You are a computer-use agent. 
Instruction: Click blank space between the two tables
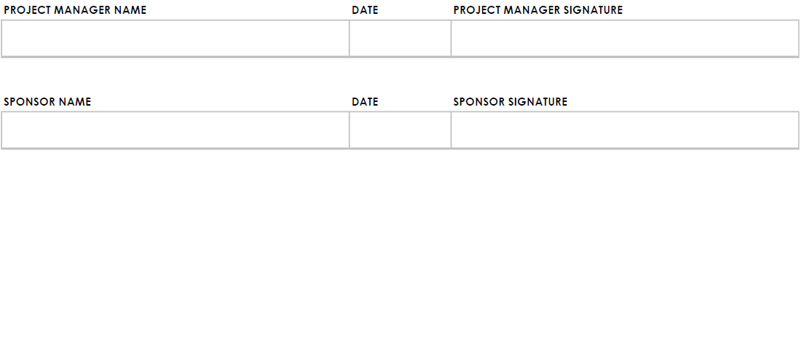[x=400, y=76]
